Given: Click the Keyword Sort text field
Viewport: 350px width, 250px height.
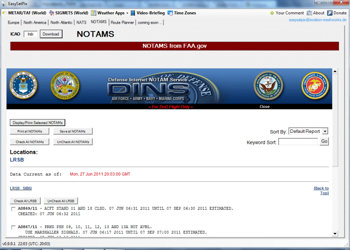Looking at the screenshot, I should point(298,142).
